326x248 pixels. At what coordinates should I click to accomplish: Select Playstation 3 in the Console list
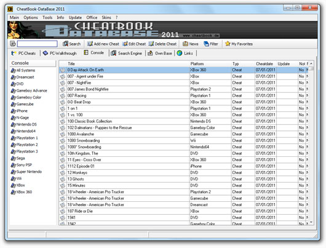[27, 151]
